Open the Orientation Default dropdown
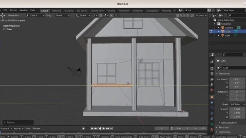The height and width of the screenshot is (138, 246). (35, 15)
